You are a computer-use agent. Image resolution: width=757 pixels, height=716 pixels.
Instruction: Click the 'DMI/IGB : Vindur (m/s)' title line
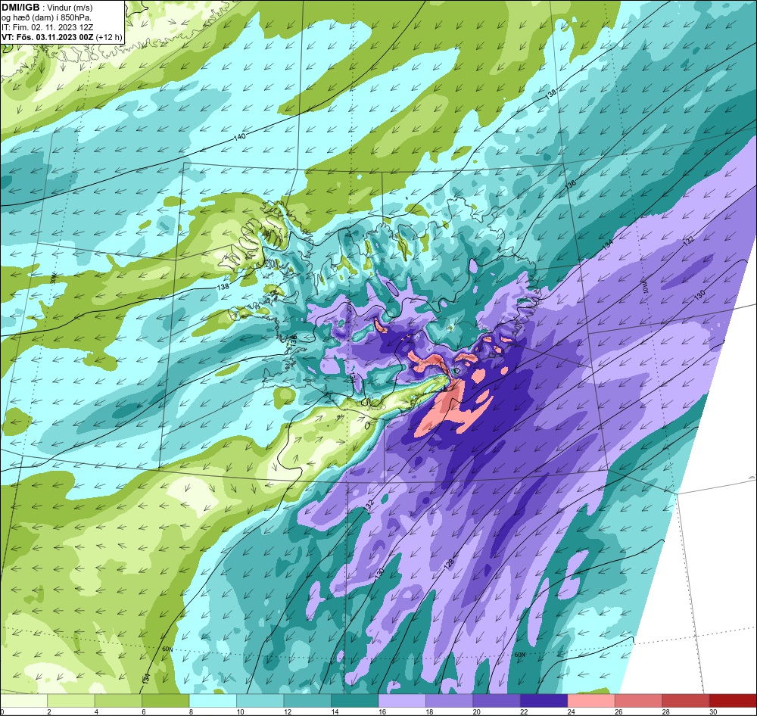coord(47,8)
